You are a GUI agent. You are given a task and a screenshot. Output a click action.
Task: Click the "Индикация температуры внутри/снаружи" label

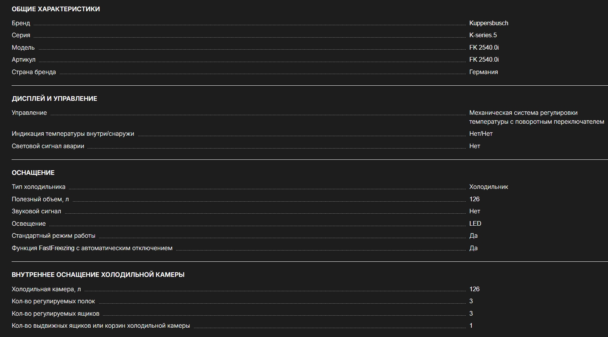tap(73, 133)
